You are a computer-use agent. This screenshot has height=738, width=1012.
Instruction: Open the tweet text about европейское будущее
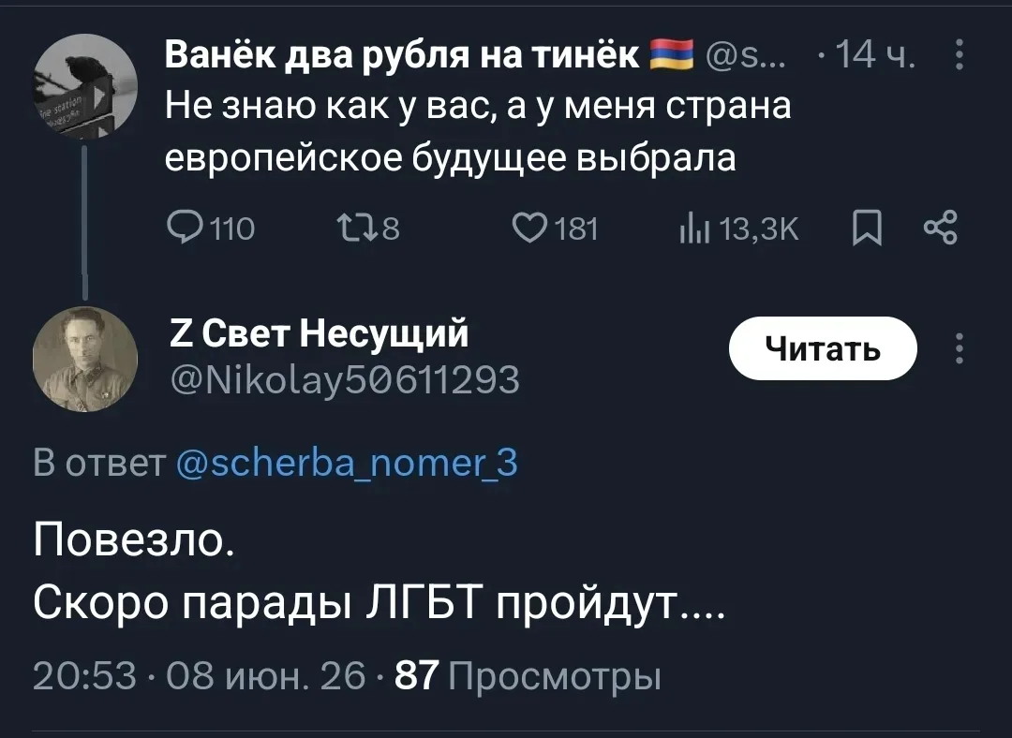pos(478,131)
